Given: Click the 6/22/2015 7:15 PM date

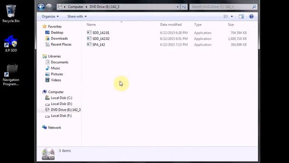Looking at the screenshot, I should click(174, 44).
